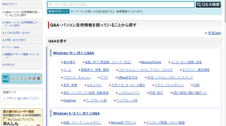The height and width of the screenshot is (126, 226).
Task: Open the 印刷 Q&A link
Action: [196, 85]
